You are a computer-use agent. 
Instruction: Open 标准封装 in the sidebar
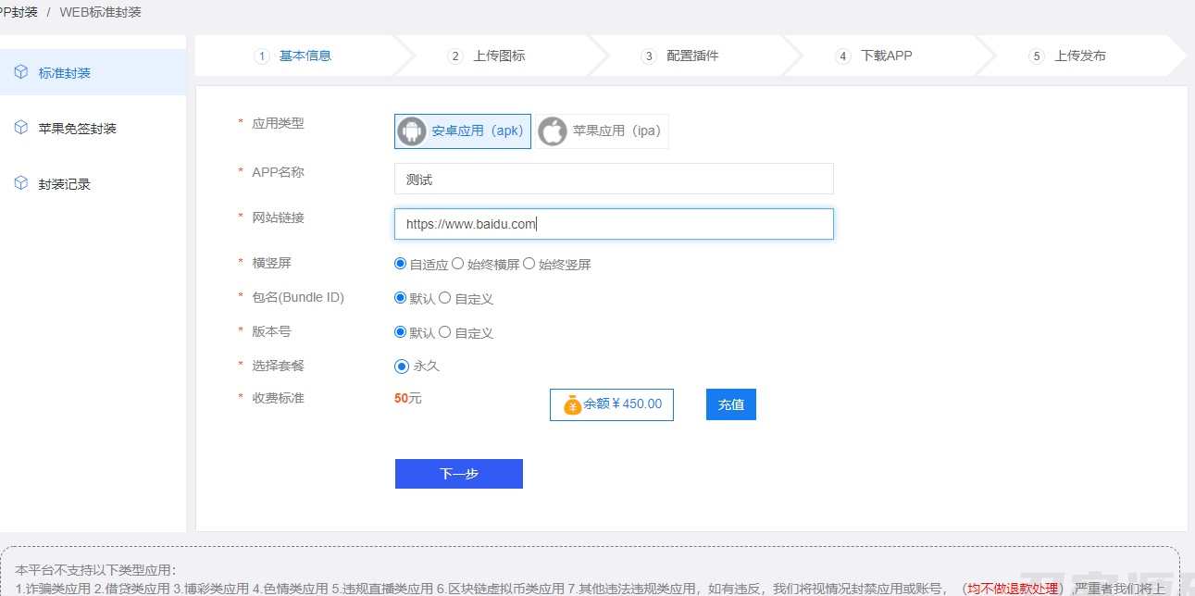[x=93, y=72]
